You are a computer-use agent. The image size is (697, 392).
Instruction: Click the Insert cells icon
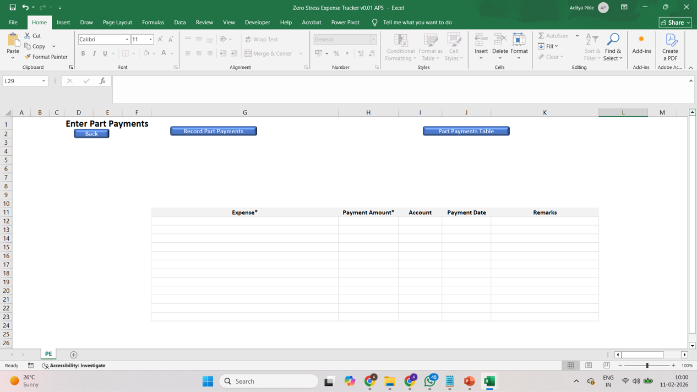tap(481, 40)
